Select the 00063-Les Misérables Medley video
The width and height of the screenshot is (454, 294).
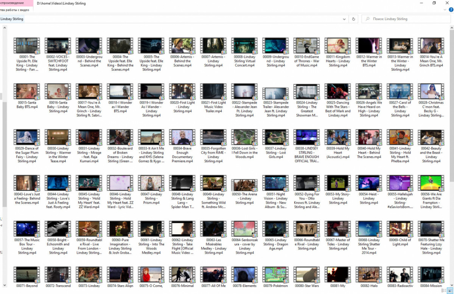point(213,229)
